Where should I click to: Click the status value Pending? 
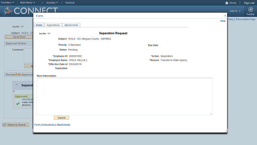73,50
